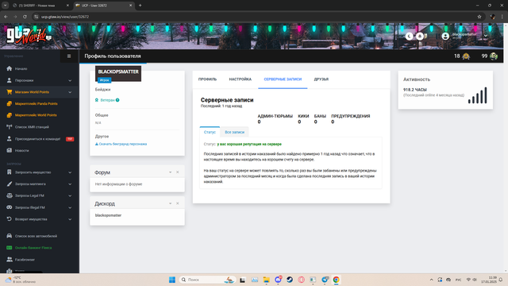The width and height of the screenshot is (508, 286).
Task: Go back in browser
Action: pyautogui.click(x=6, y=17)
